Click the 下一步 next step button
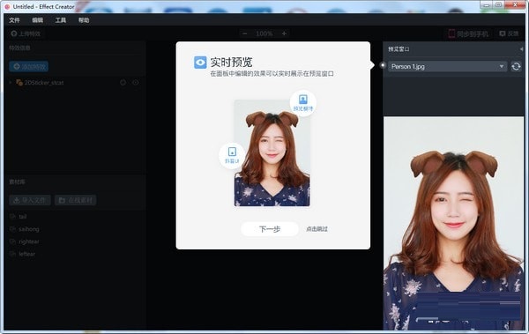Screen dimensions: 529x334 point(270,229)
